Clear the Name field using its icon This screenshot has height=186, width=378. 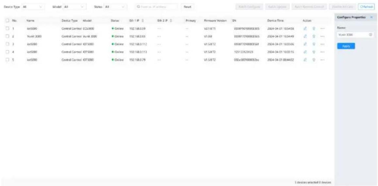pos(370,35)
